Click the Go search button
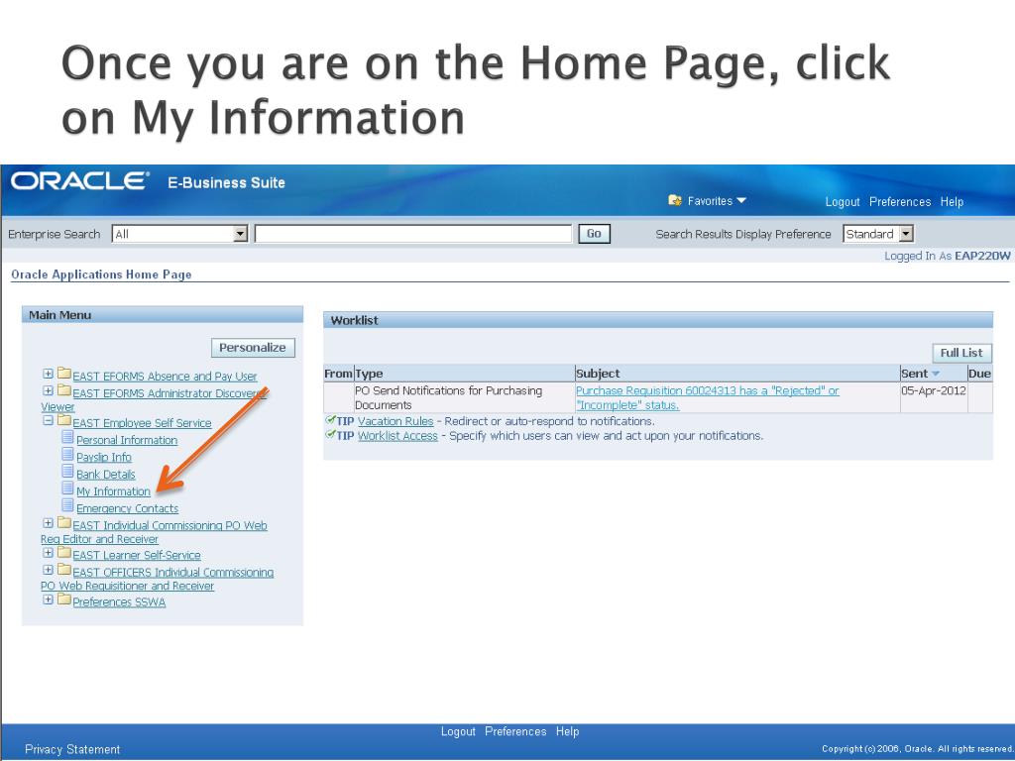The height and width of the screenshot is (761, 1015). point(594,234)
